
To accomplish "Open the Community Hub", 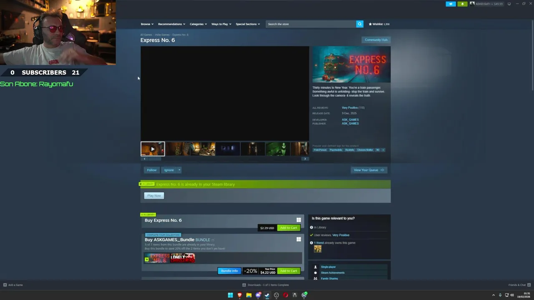I will click(376, 40).
